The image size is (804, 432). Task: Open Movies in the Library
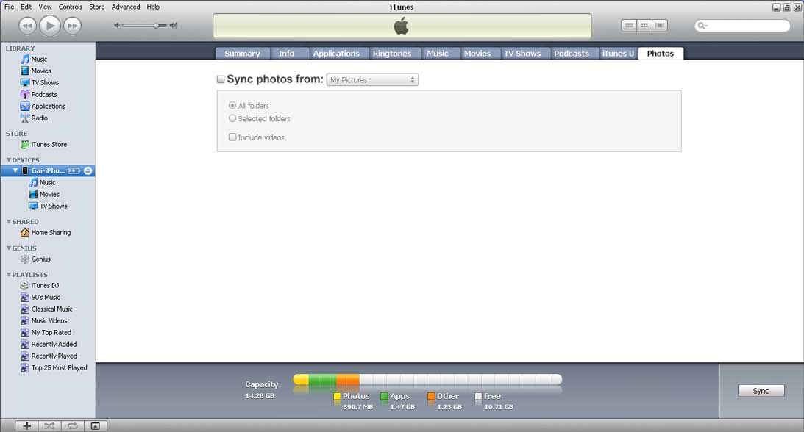[x=41, y=71]
